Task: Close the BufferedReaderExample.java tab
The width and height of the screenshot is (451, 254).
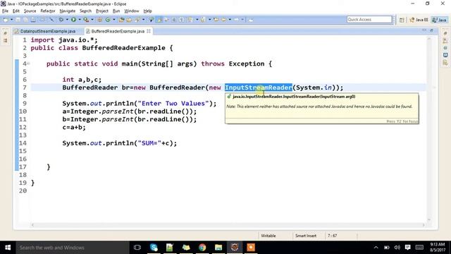Action: (x=149, y=31)
